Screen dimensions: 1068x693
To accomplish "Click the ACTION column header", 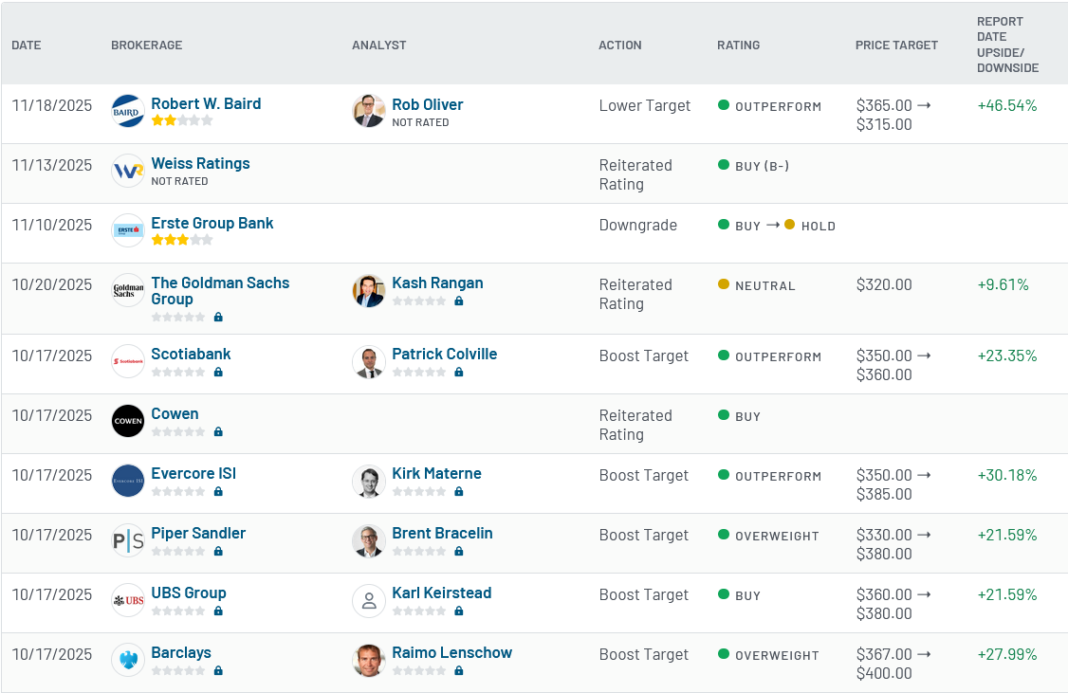I will pos(619,45).
